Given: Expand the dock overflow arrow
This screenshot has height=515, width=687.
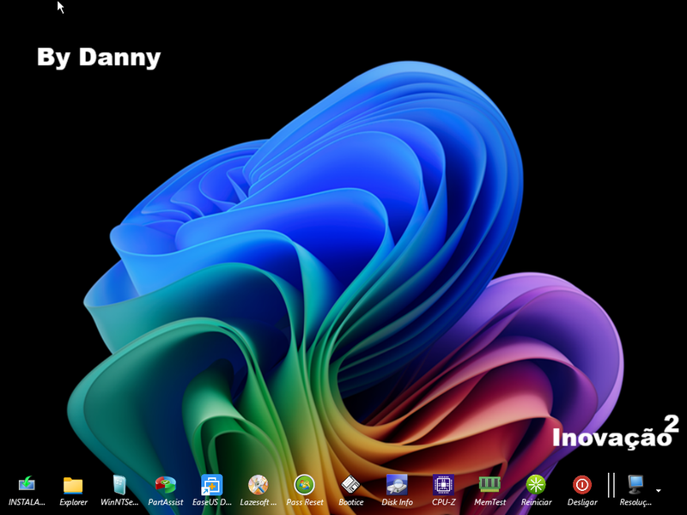Looking at the screenshot, I should click(659, 490).
